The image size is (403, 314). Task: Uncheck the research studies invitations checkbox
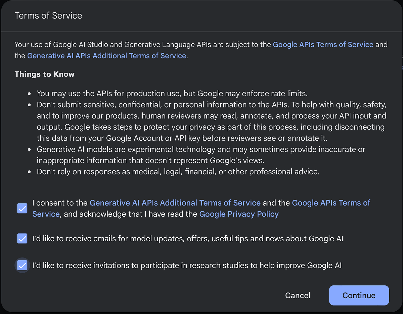click(x=22, y=265)
